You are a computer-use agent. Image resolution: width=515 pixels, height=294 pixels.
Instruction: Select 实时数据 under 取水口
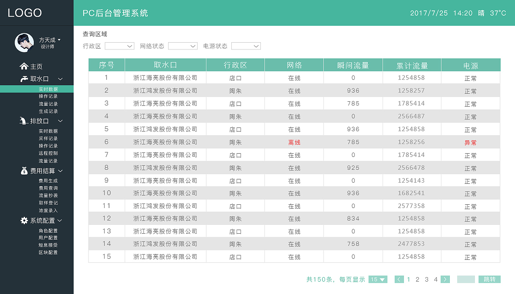[x=48, y=88]
